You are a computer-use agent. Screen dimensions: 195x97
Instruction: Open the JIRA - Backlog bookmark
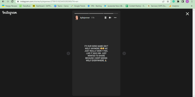point(95,6)
